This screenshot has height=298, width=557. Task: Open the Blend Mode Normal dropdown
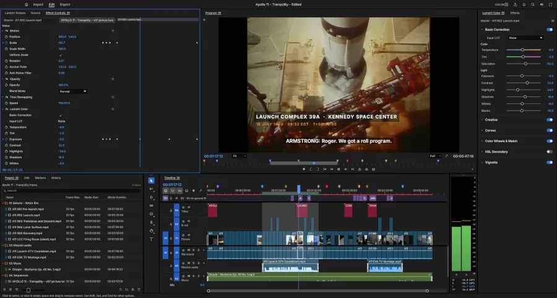(x=73, y=92)
